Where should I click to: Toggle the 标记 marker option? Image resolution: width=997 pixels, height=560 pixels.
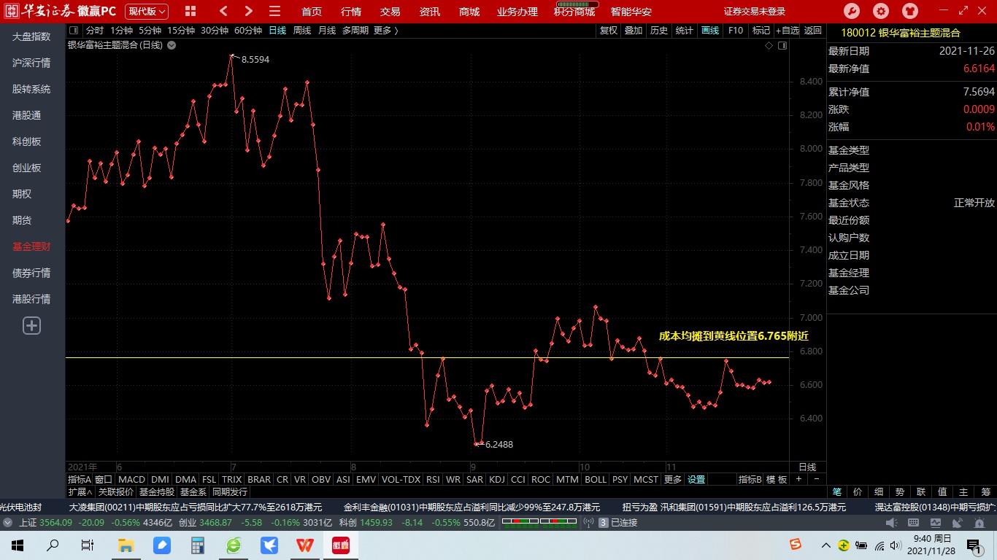(x=761, y=31)
